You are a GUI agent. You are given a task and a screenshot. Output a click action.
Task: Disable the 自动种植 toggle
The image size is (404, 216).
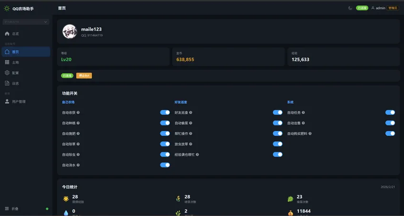pos(165,123)
